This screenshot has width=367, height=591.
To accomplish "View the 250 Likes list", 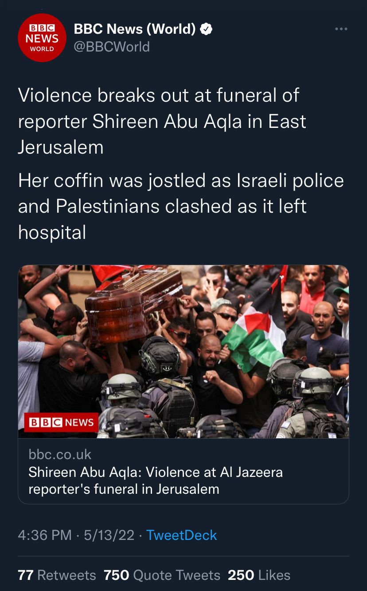I will [x=259, y=575].
